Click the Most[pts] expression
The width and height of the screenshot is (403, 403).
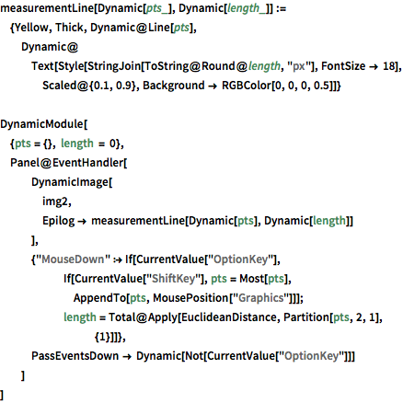263,279
